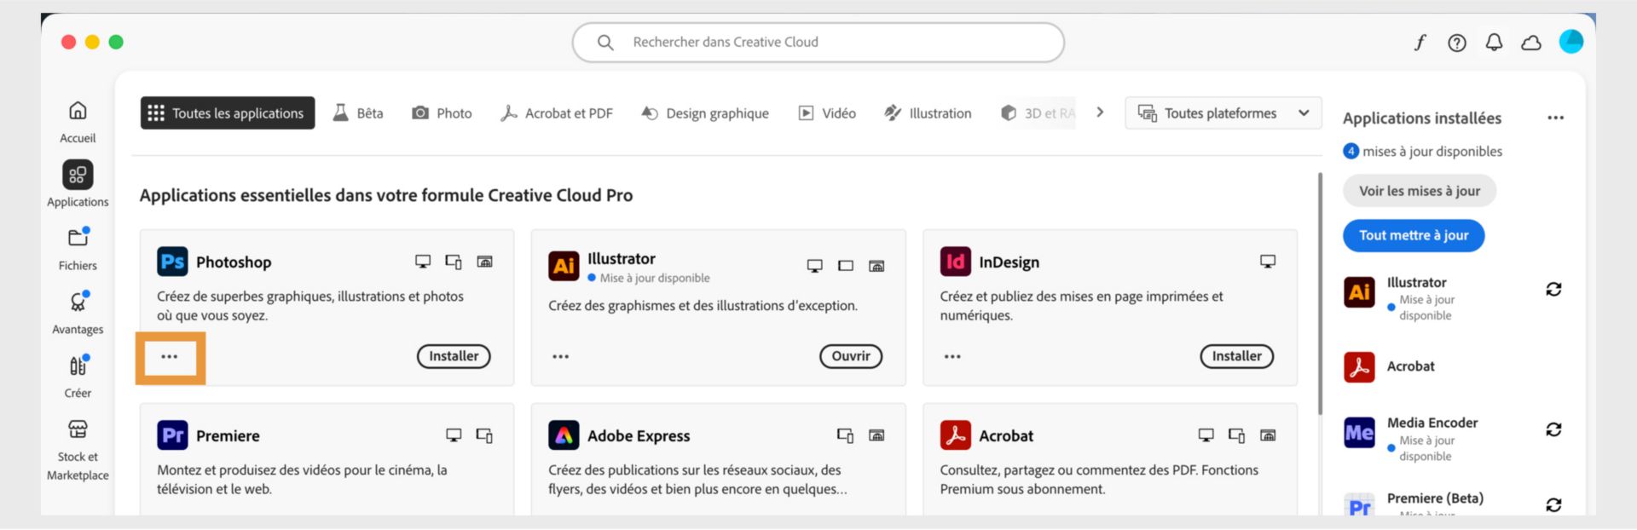
Task: Click the Media Encoder name in installed list
Action: tap(1432, 423)
